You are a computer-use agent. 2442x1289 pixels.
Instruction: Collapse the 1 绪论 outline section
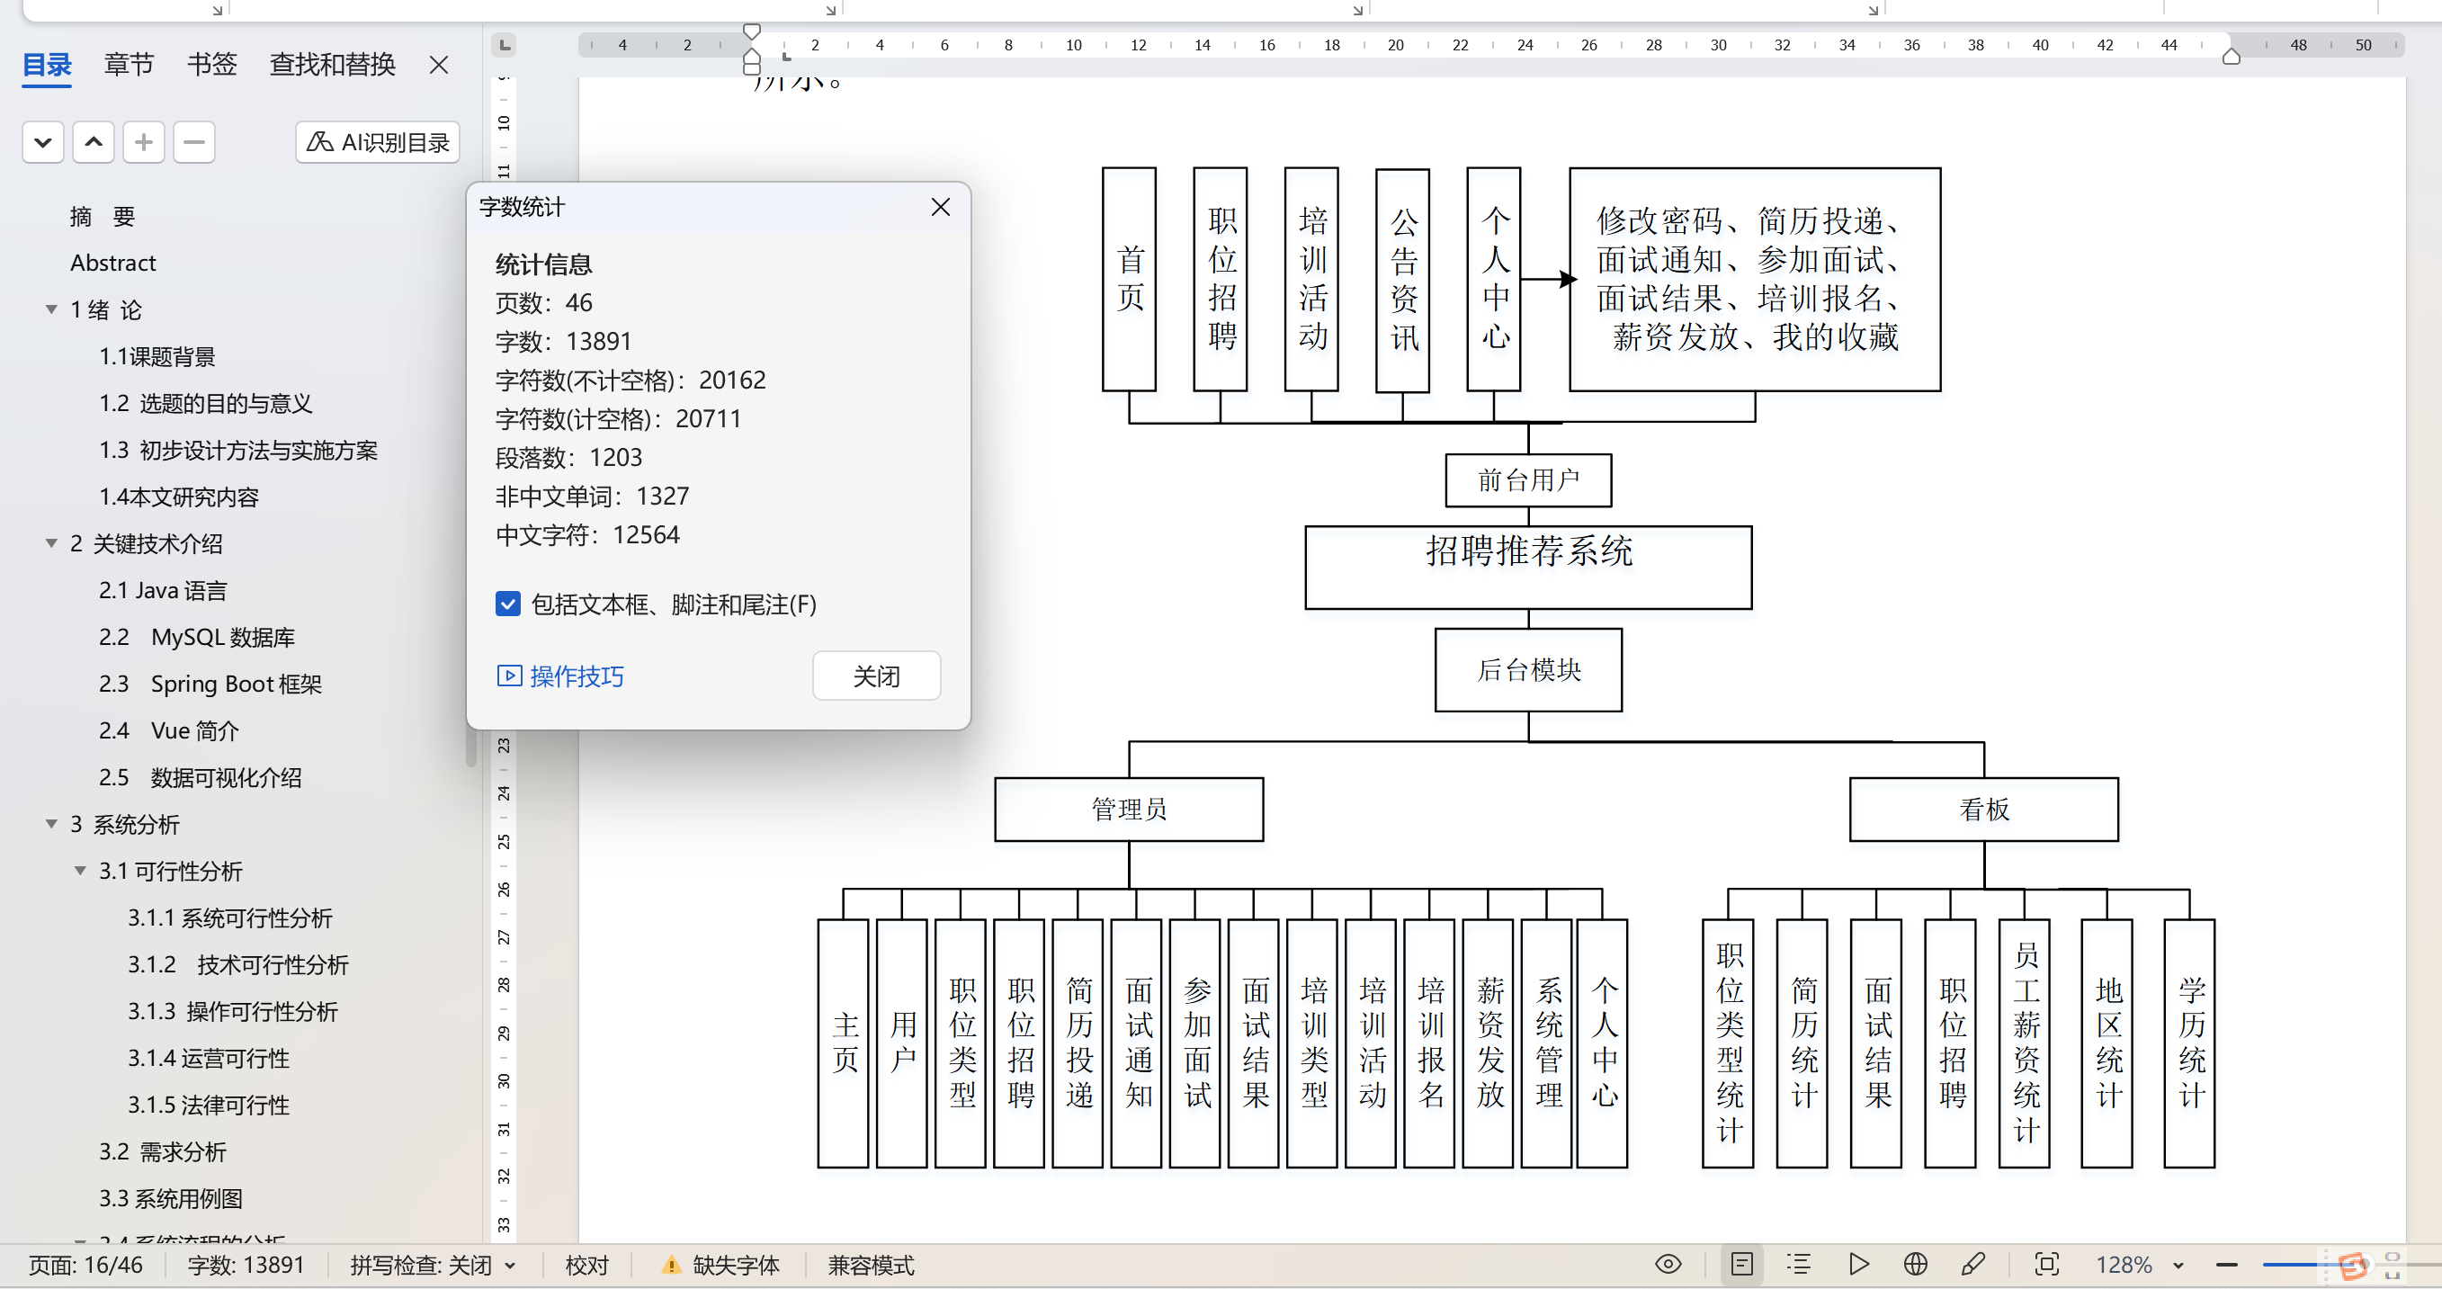coord(51,310)
